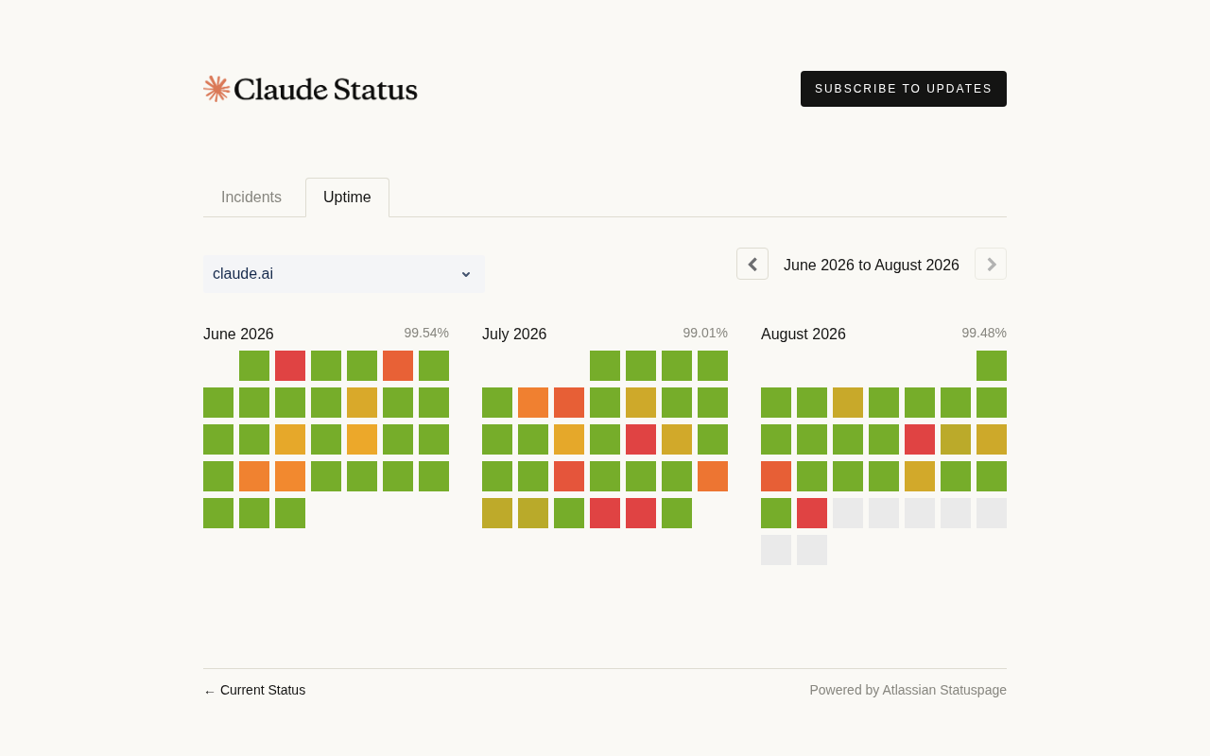The image size is (1210, 756).
Task: Select the red July 16 day square
Action: coord(641,439)
